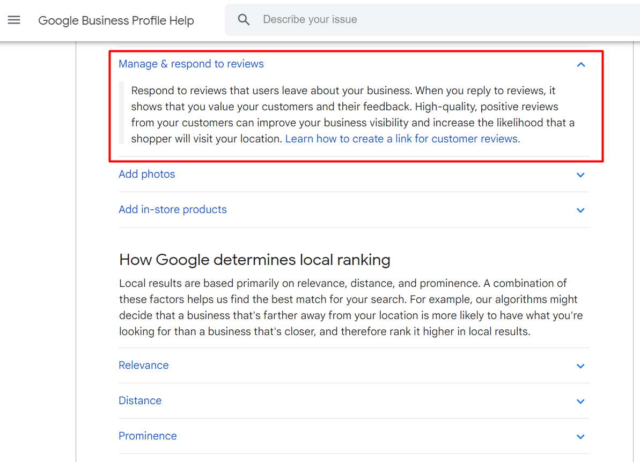Click the Distance heading
The width and height of the screenshot is (640, 462).
[x=140, y=400]
